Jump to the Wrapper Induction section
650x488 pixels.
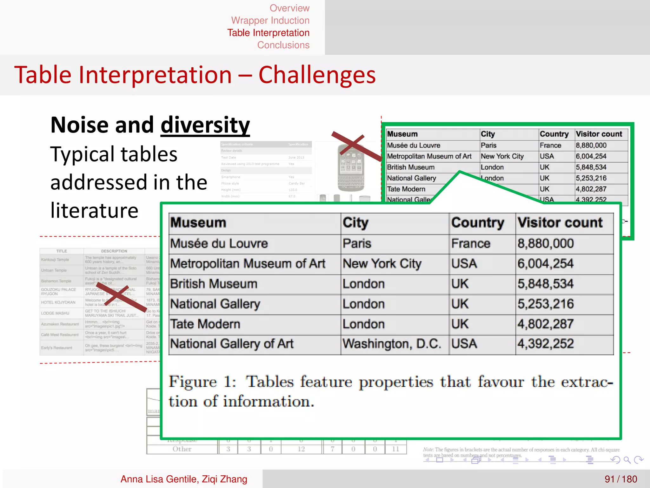point(270,20)
